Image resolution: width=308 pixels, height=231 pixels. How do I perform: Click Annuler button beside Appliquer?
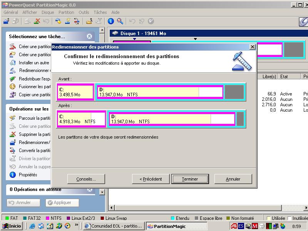pos(23,203)
